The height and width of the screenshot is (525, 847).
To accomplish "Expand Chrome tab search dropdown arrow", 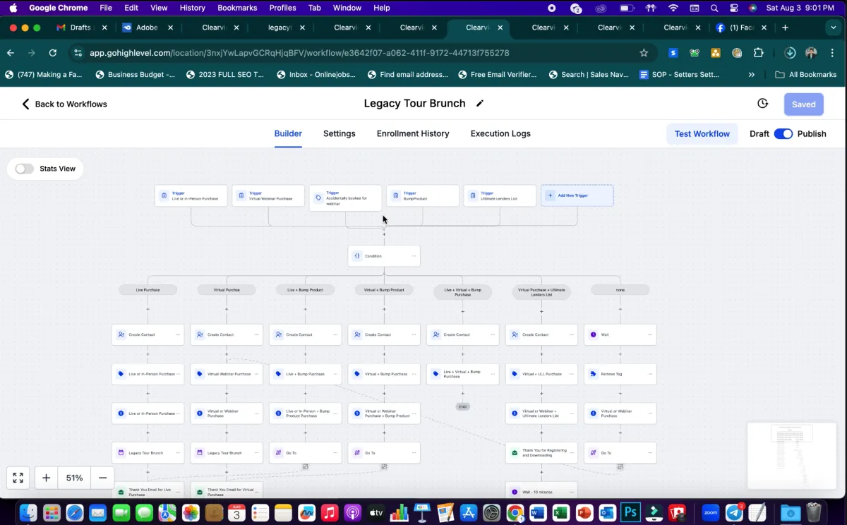I will pyautogui.click(x=833, y=28).
